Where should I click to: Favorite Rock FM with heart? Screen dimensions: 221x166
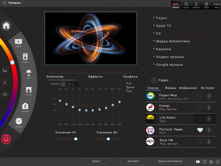[x=200, y=141]
